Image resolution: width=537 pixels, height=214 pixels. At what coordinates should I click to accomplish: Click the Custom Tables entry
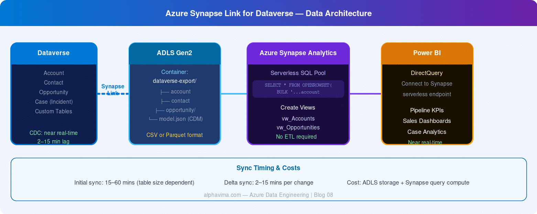[x=54, y=111]
